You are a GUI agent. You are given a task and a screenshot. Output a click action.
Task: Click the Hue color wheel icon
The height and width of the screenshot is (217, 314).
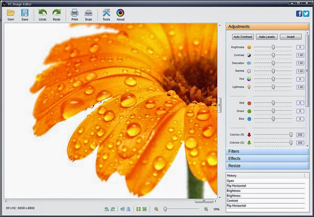click(x=249, y=79)
